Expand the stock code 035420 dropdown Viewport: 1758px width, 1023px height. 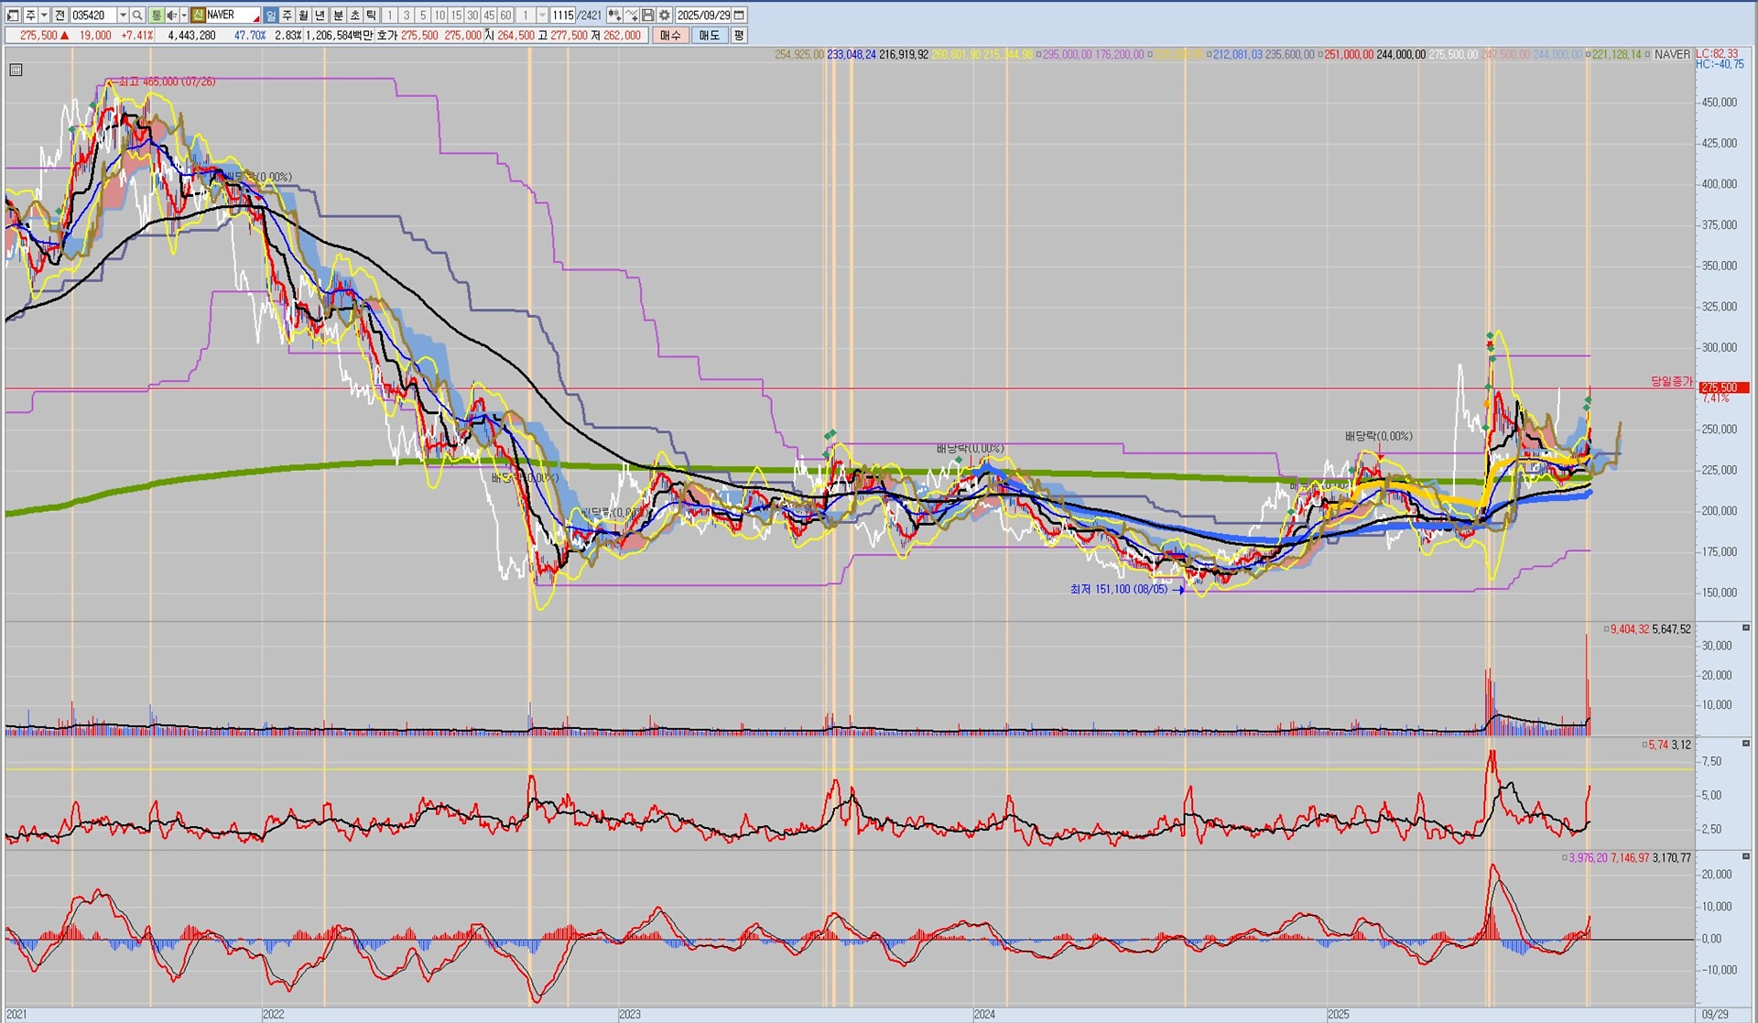coord(123,16)
